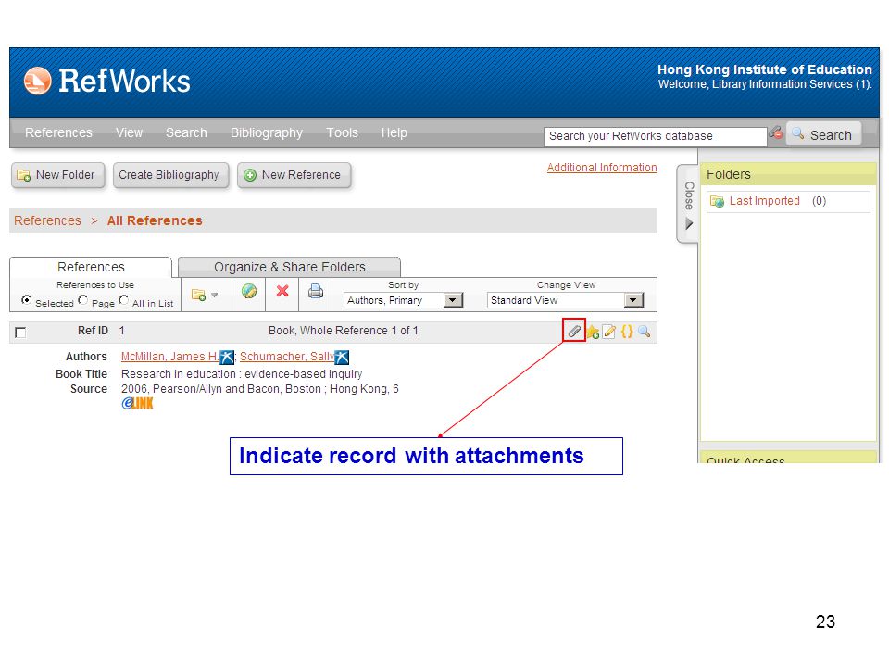Screen dimensions: 889x667
Task: Select the 'Page' radio button
Action: (x=82, y=299)
